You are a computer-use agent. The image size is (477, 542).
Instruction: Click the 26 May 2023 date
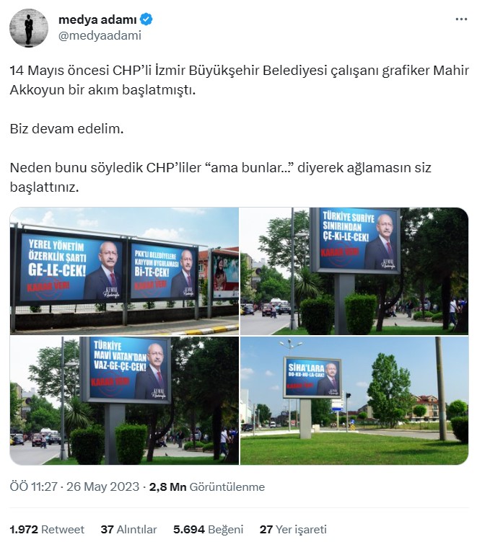click(102, 487)
